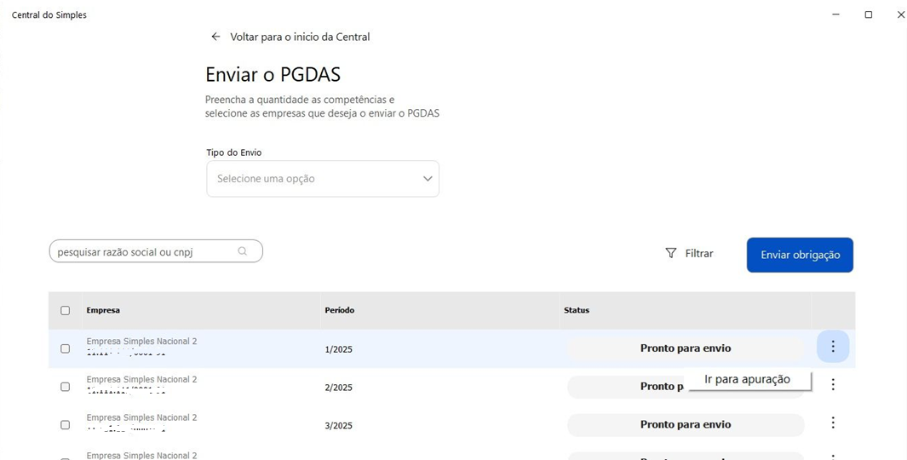907x460 pixels.
Task: Minimize the Central do Simples window
Action: coord(835,14)
